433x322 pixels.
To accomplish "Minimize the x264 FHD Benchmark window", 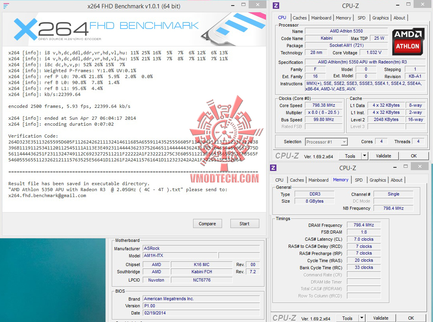I will 233,5.
